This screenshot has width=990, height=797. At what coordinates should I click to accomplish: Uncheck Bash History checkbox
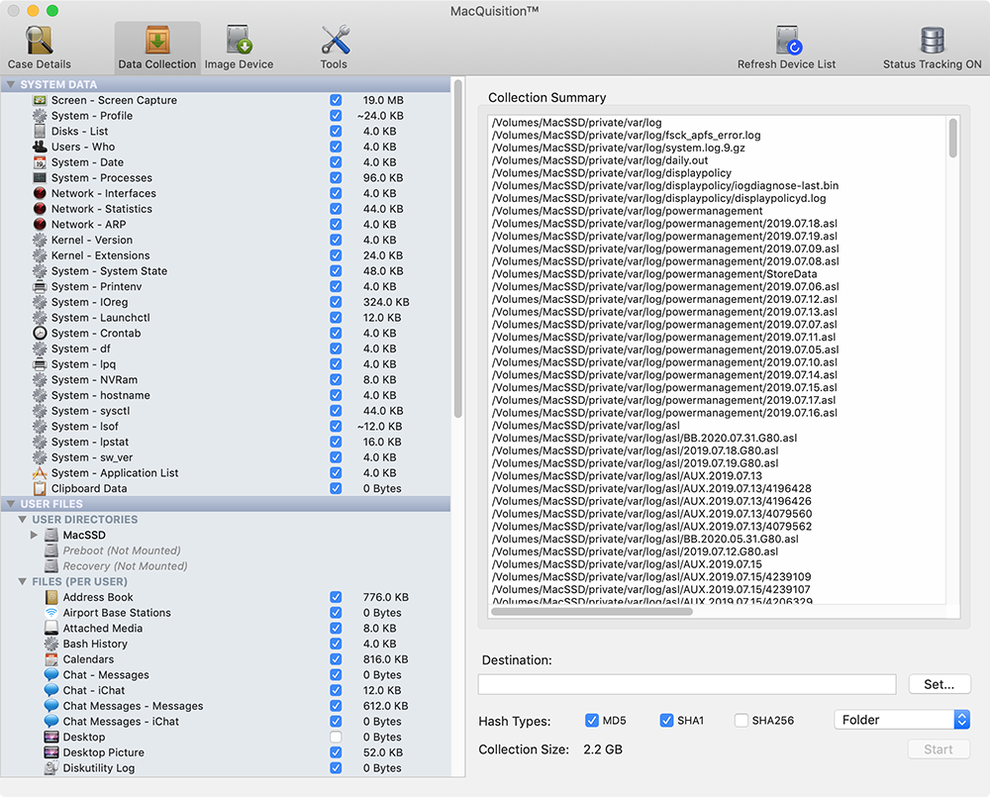point(336,644)
